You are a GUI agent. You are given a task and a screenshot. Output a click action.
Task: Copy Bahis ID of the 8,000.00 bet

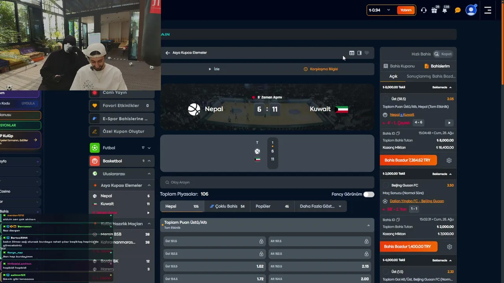(x=398, y=133)
